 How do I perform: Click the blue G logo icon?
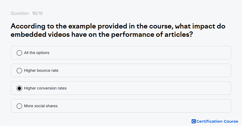194,121
